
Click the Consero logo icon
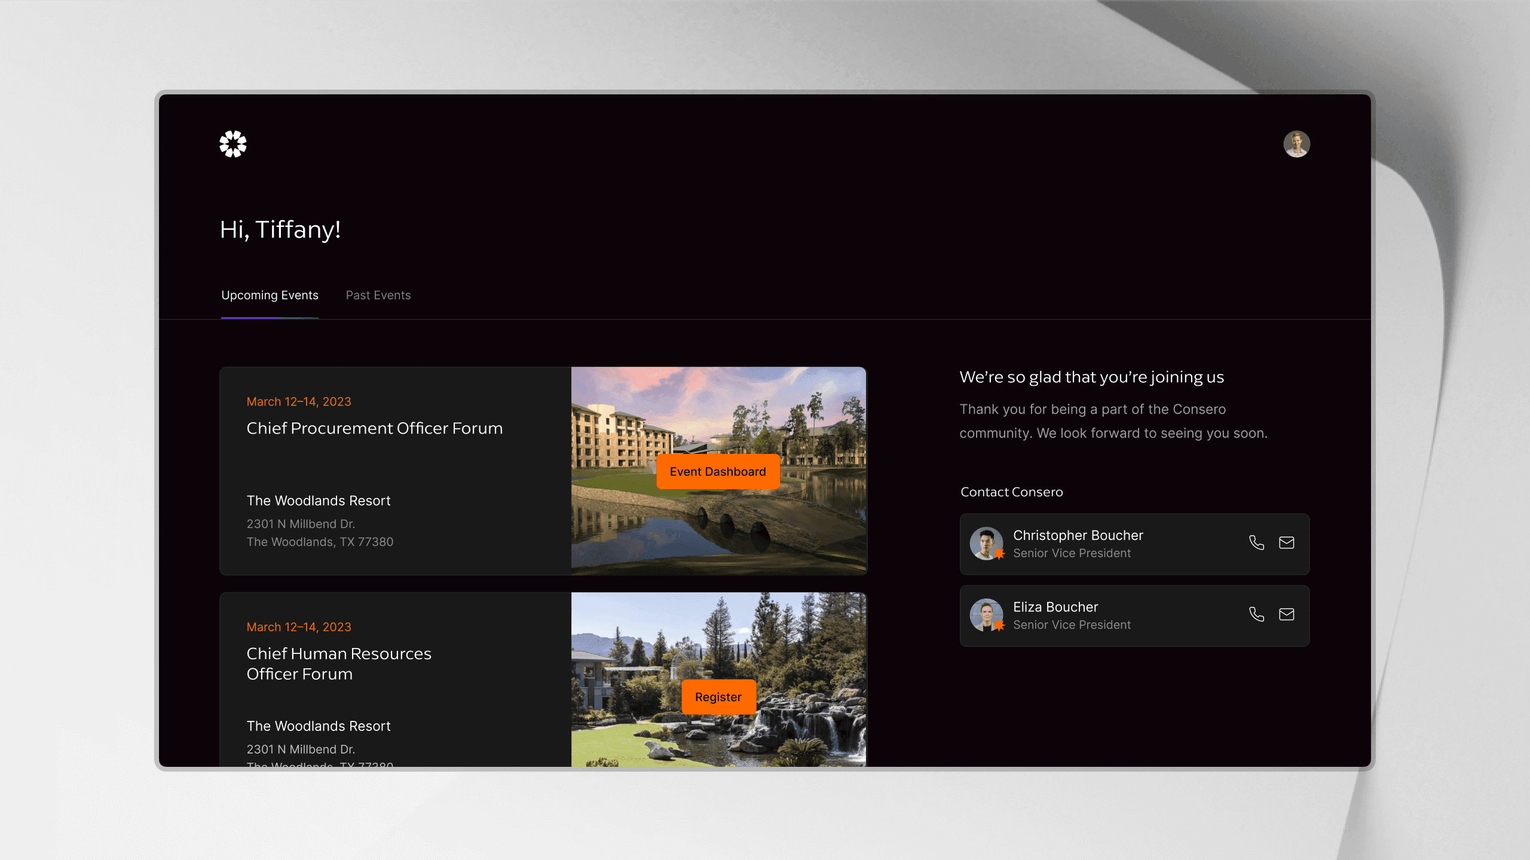pos(232,144)
